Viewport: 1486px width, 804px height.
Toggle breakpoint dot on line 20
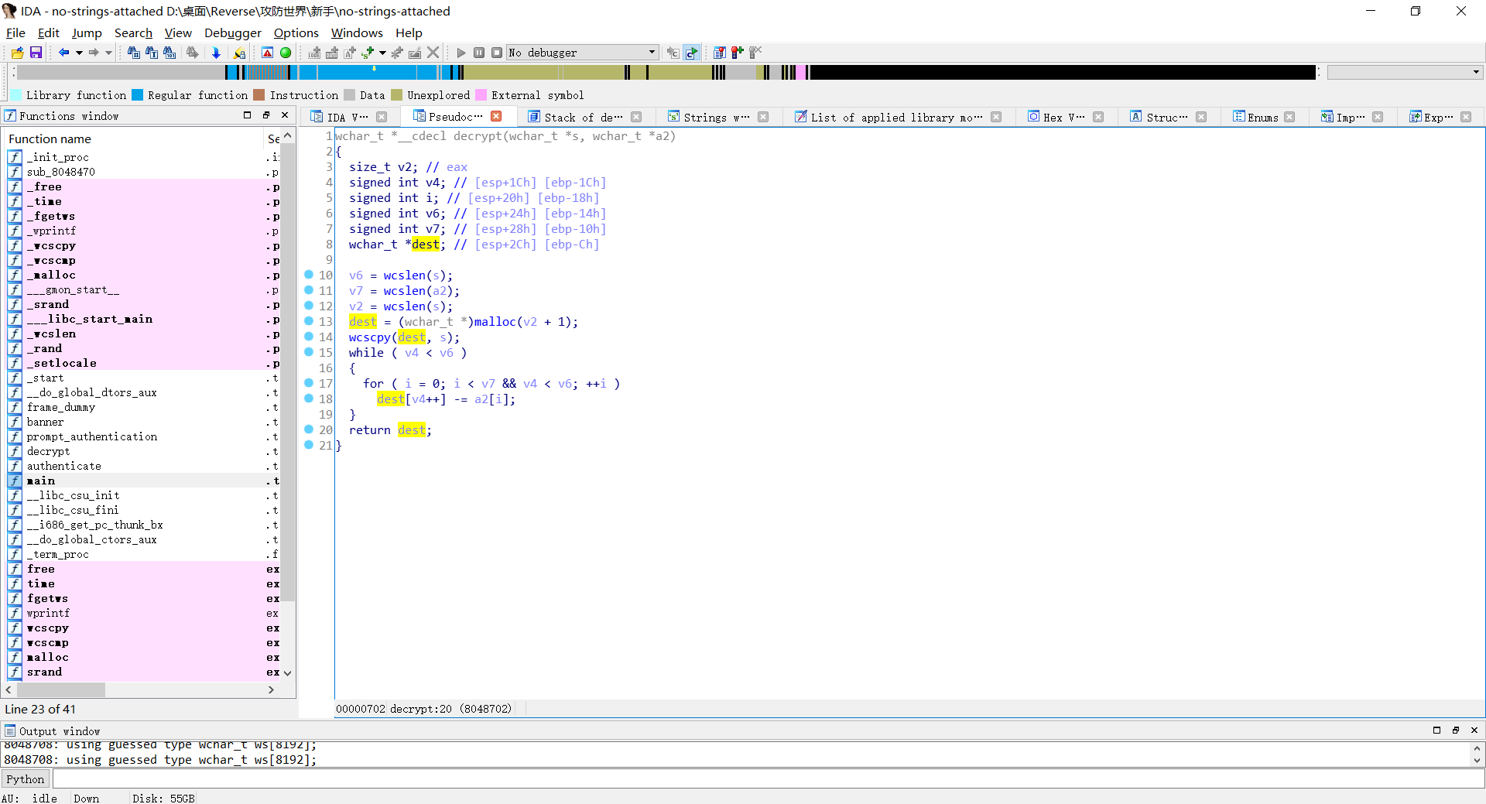[x=309, y=429]
